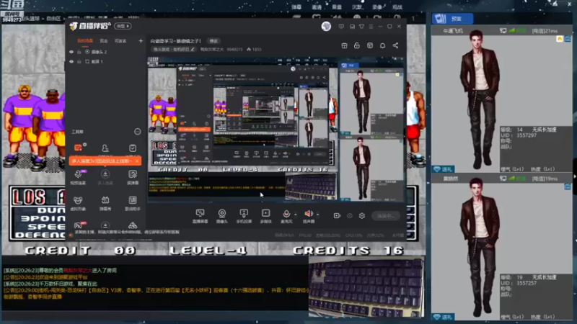This screenshot has width=577, height=324.
Task: Click the gift box icon above the preview
Action: tap(345, 45)
